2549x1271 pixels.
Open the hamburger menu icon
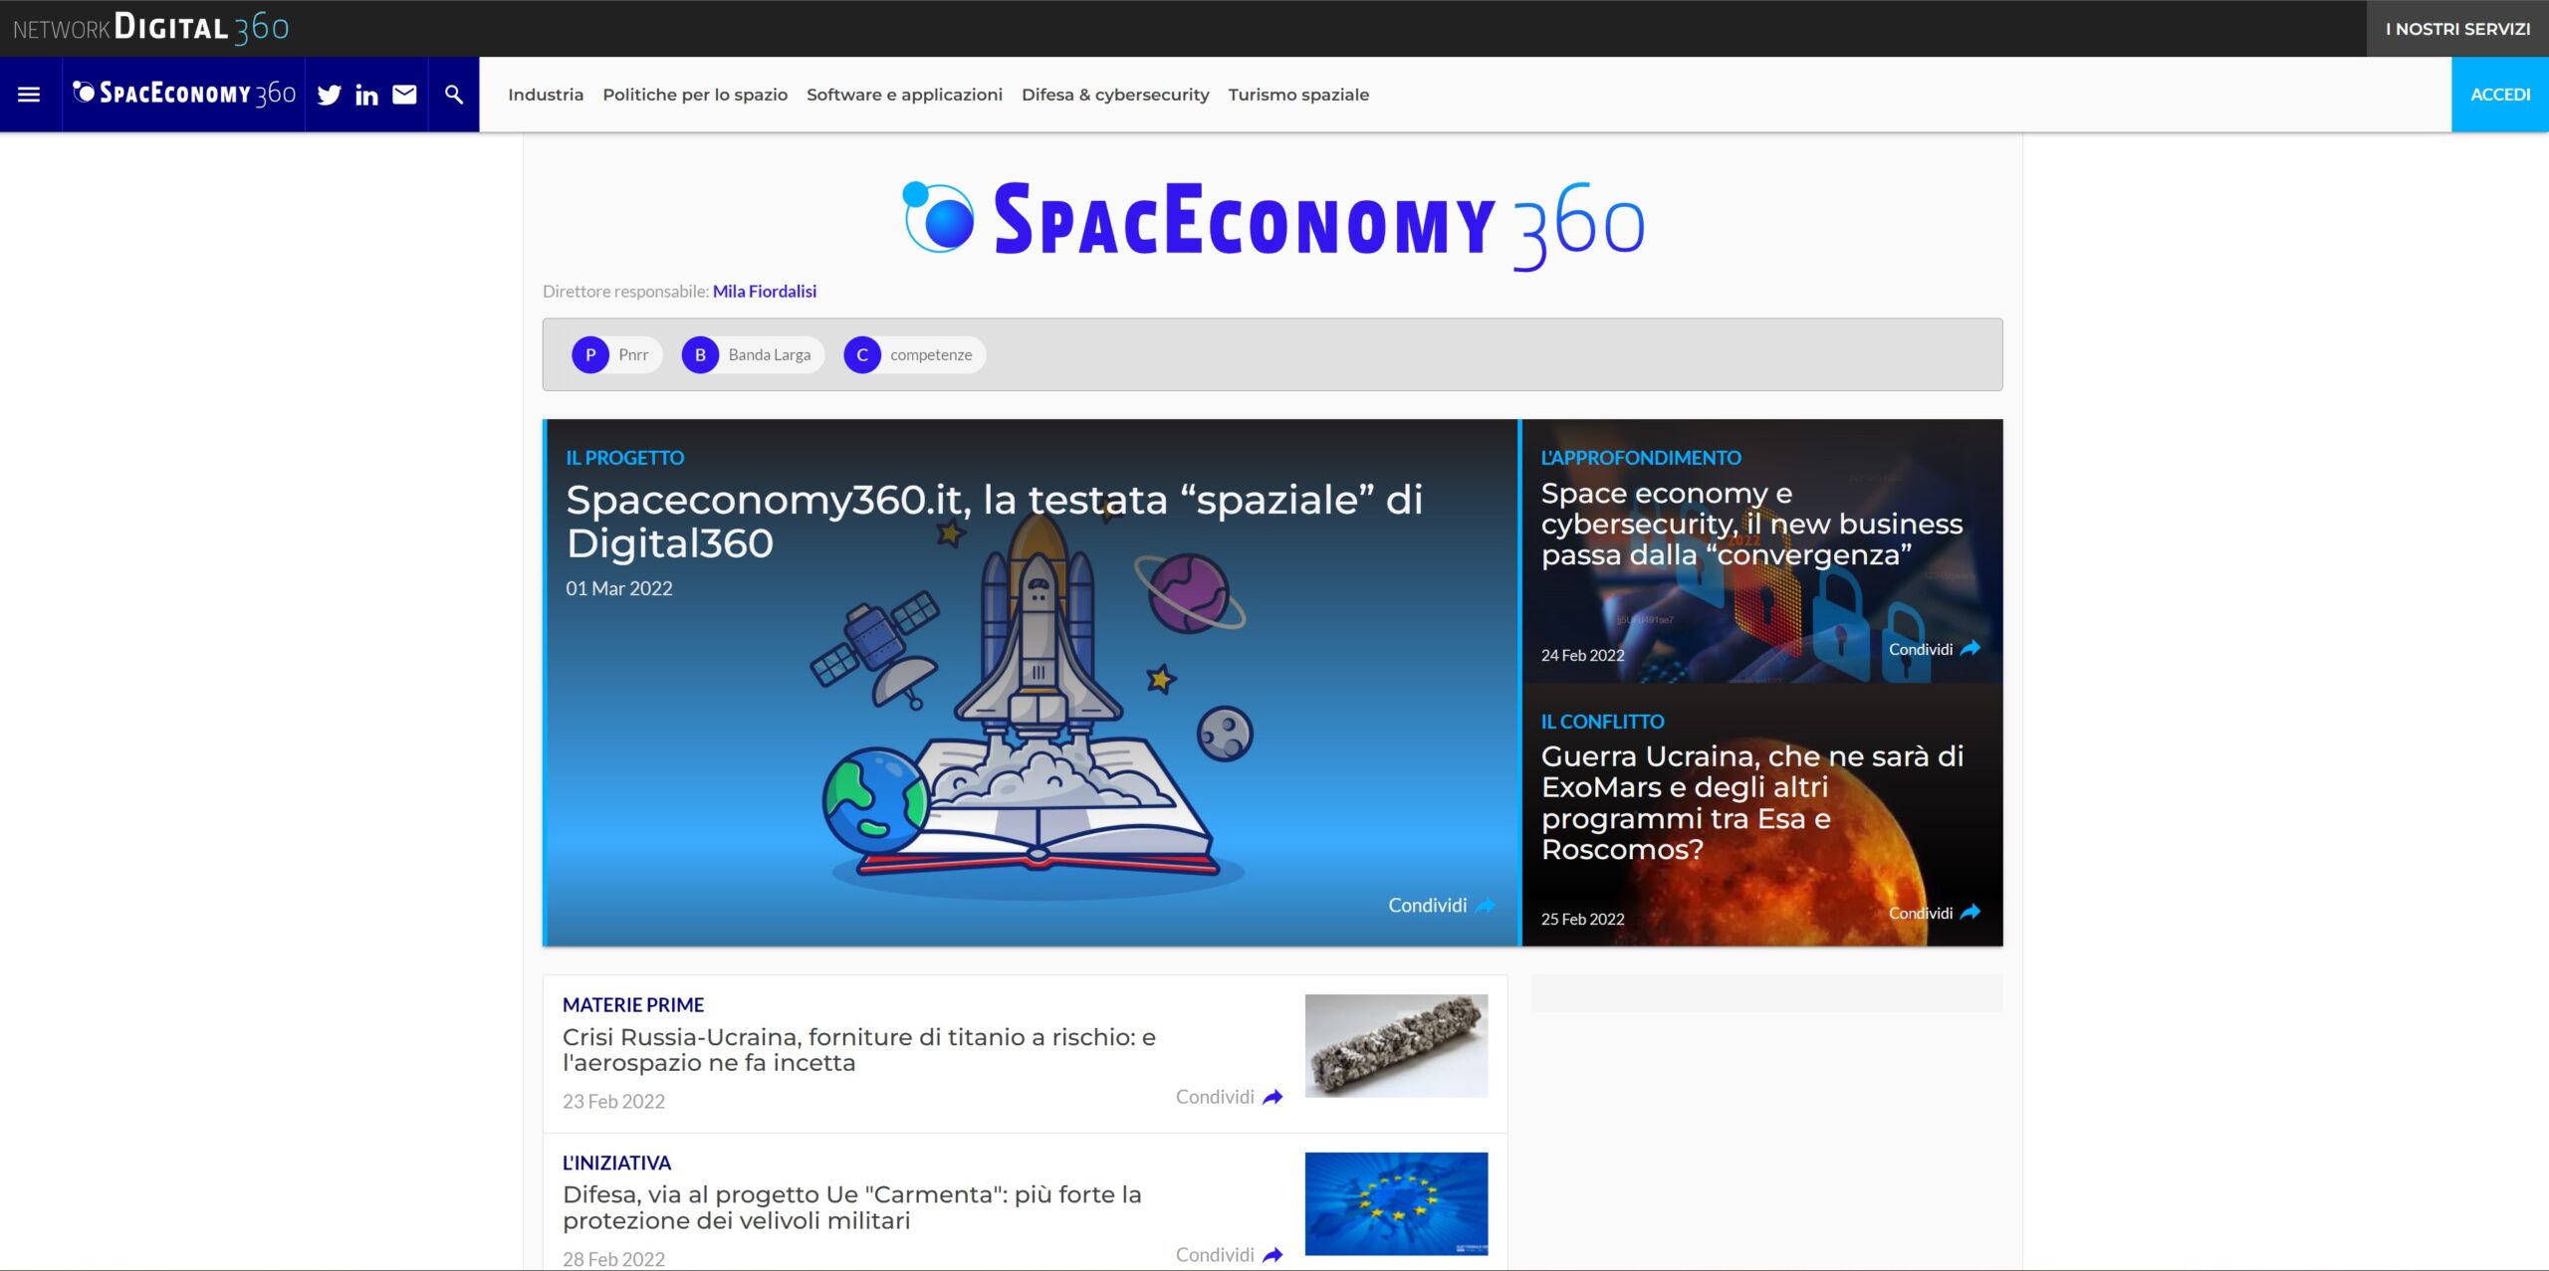29,95
